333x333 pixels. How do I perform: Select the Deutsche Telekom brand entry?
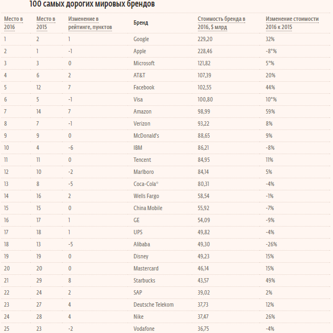[x=153, y=304]
